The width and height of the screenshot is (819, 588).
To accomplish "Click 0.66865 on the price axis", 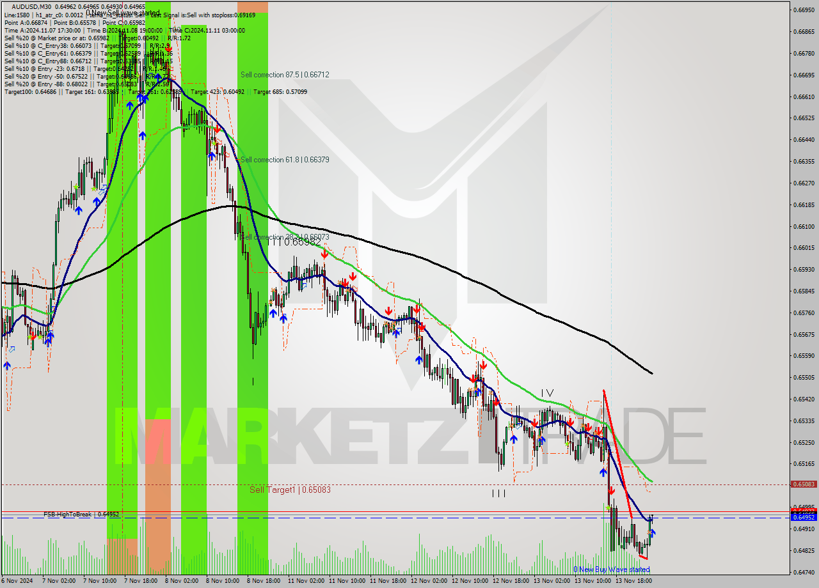I will click(x=804, y=31).
